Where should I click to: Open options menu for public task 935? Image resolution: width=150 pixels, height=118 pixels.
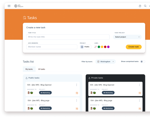pyautogui.click(x=77, y=85)
